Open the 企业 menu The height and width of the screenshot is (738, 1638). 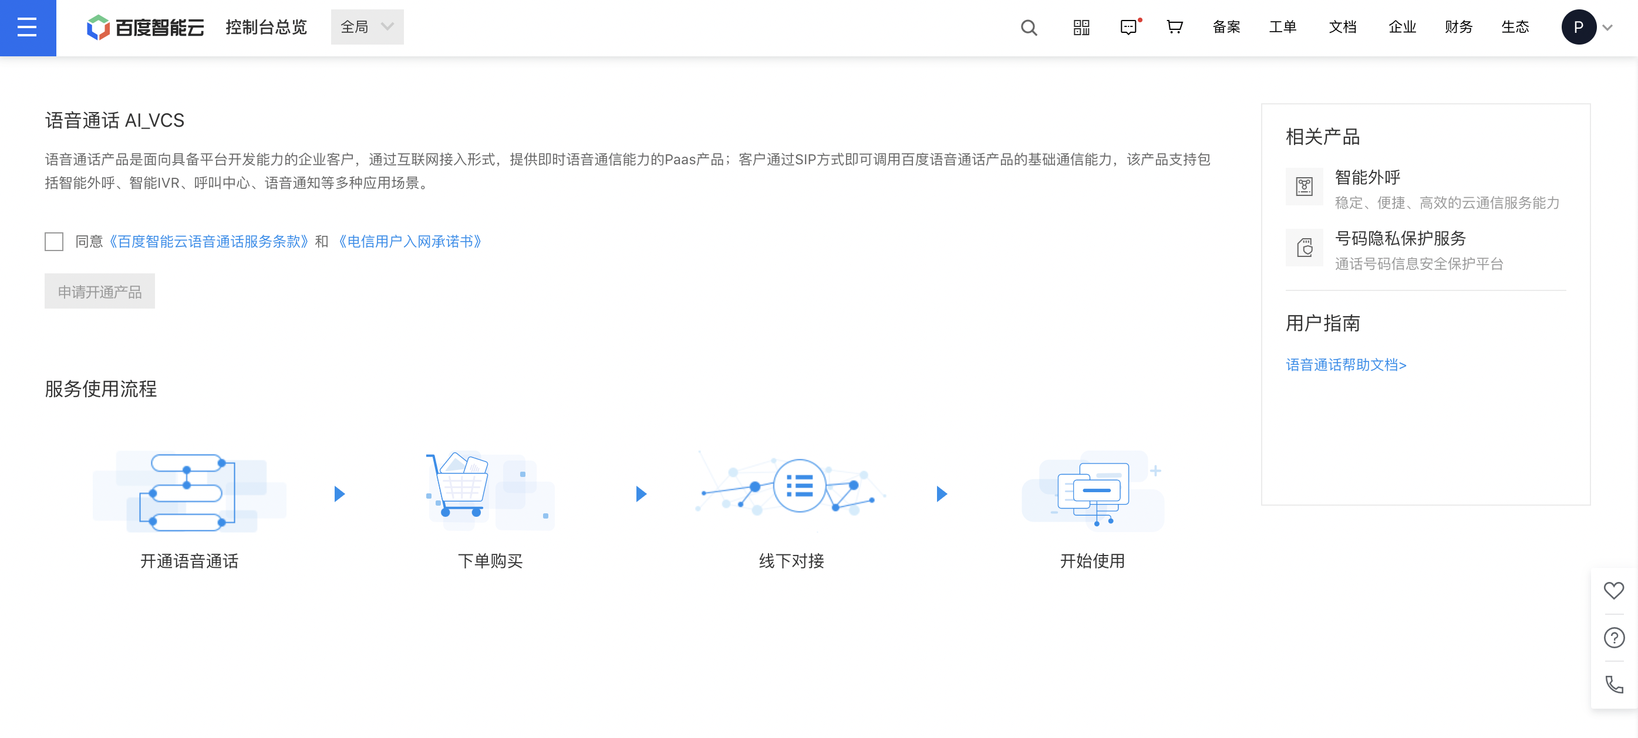(x=1402, y=28)
